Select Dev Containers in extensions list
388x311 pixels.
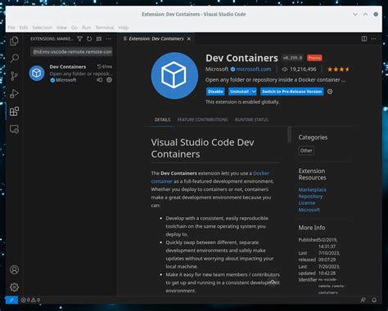[71, 73]
